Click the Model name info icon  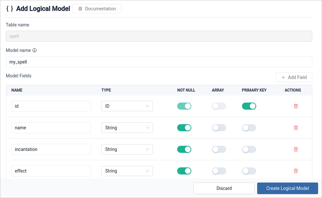pyautogui.click(x=35, y=50)
